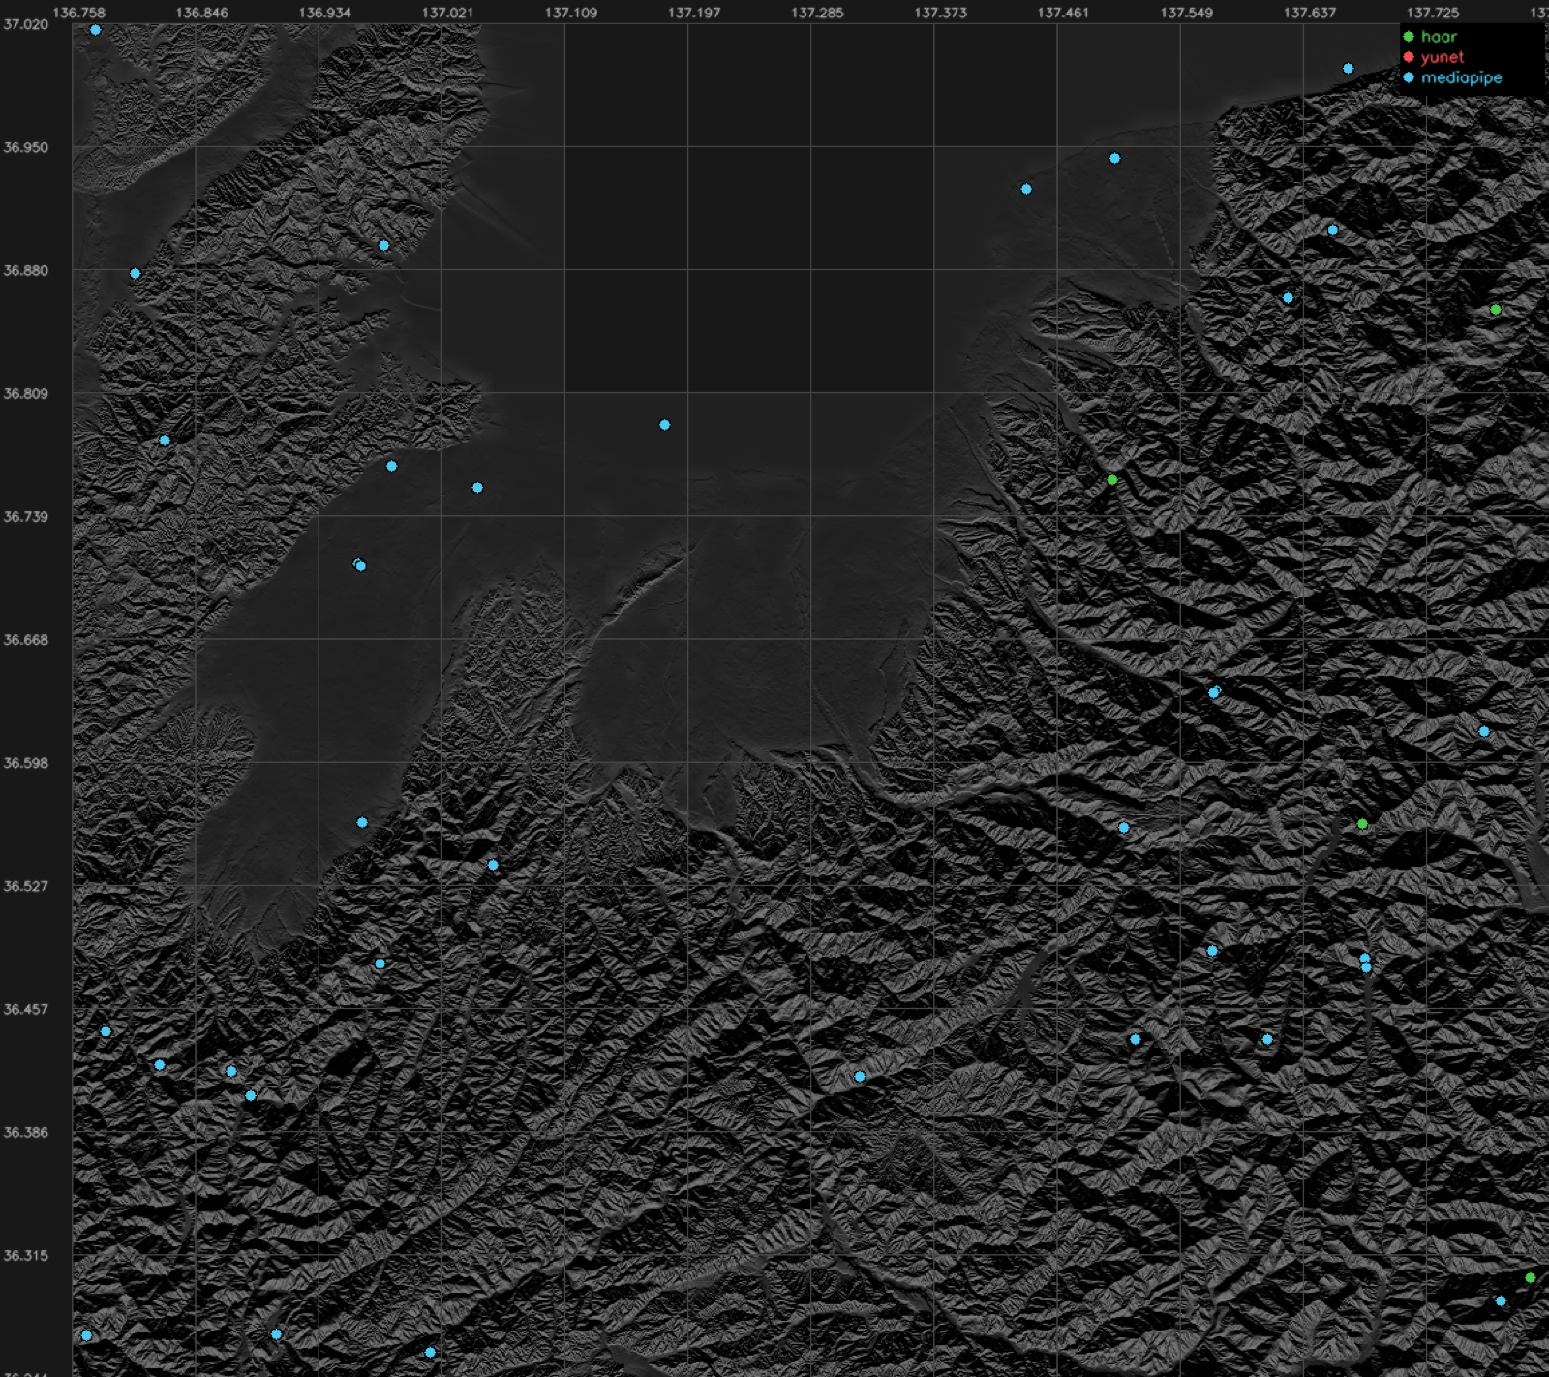1549x1377 pixels.
Task: Click latitude label 36.386
Action: pyautogui.click(x=25, y=1132)
